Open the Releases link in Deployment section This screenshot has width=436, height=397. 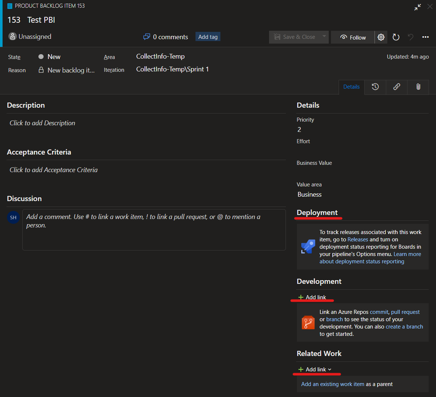pos(358,239)
